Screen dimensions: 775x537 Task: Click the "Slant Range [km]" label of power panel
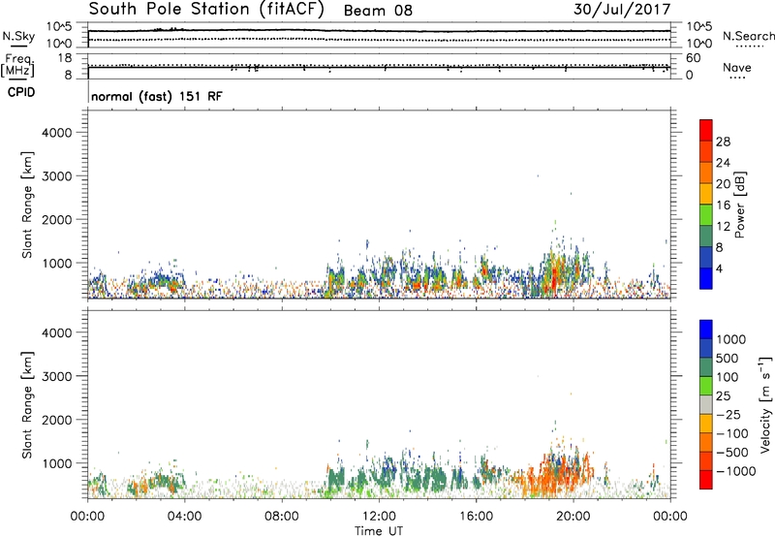pyautogui.click(x=27, y=205)
